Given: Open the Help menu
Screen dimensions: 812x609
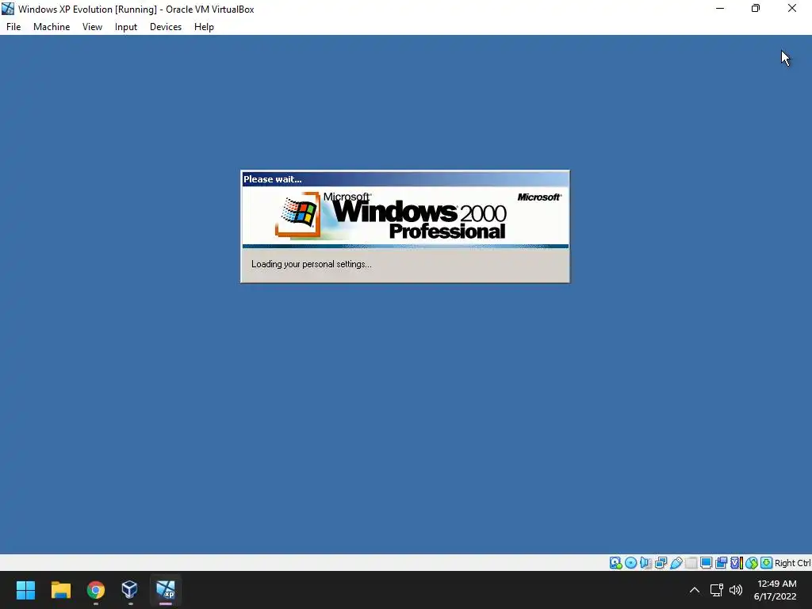Looking at the screenshot, I should (204, 27).
